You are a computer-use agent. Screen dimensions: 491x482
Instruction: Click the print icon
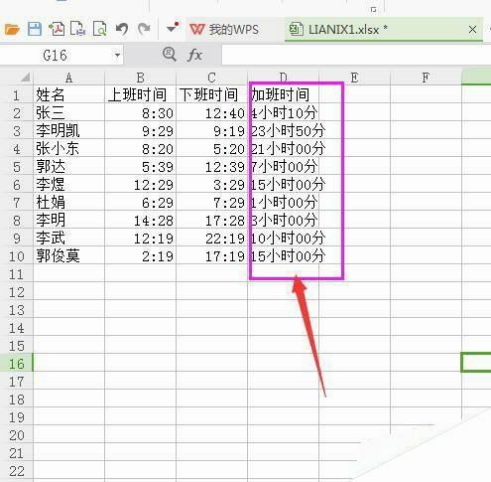click(78, 29)
